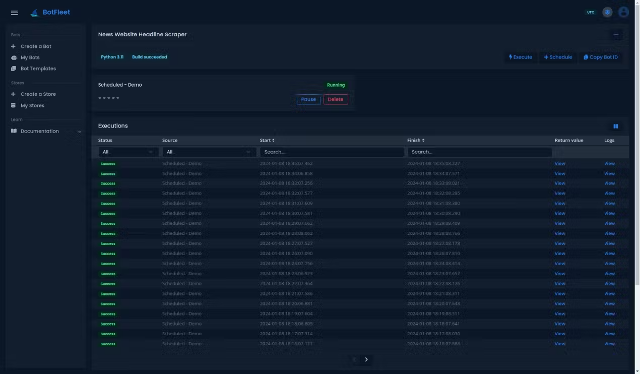Execute the bot now
This screenshot has height=374, width=640.
(x=521, y=57)
